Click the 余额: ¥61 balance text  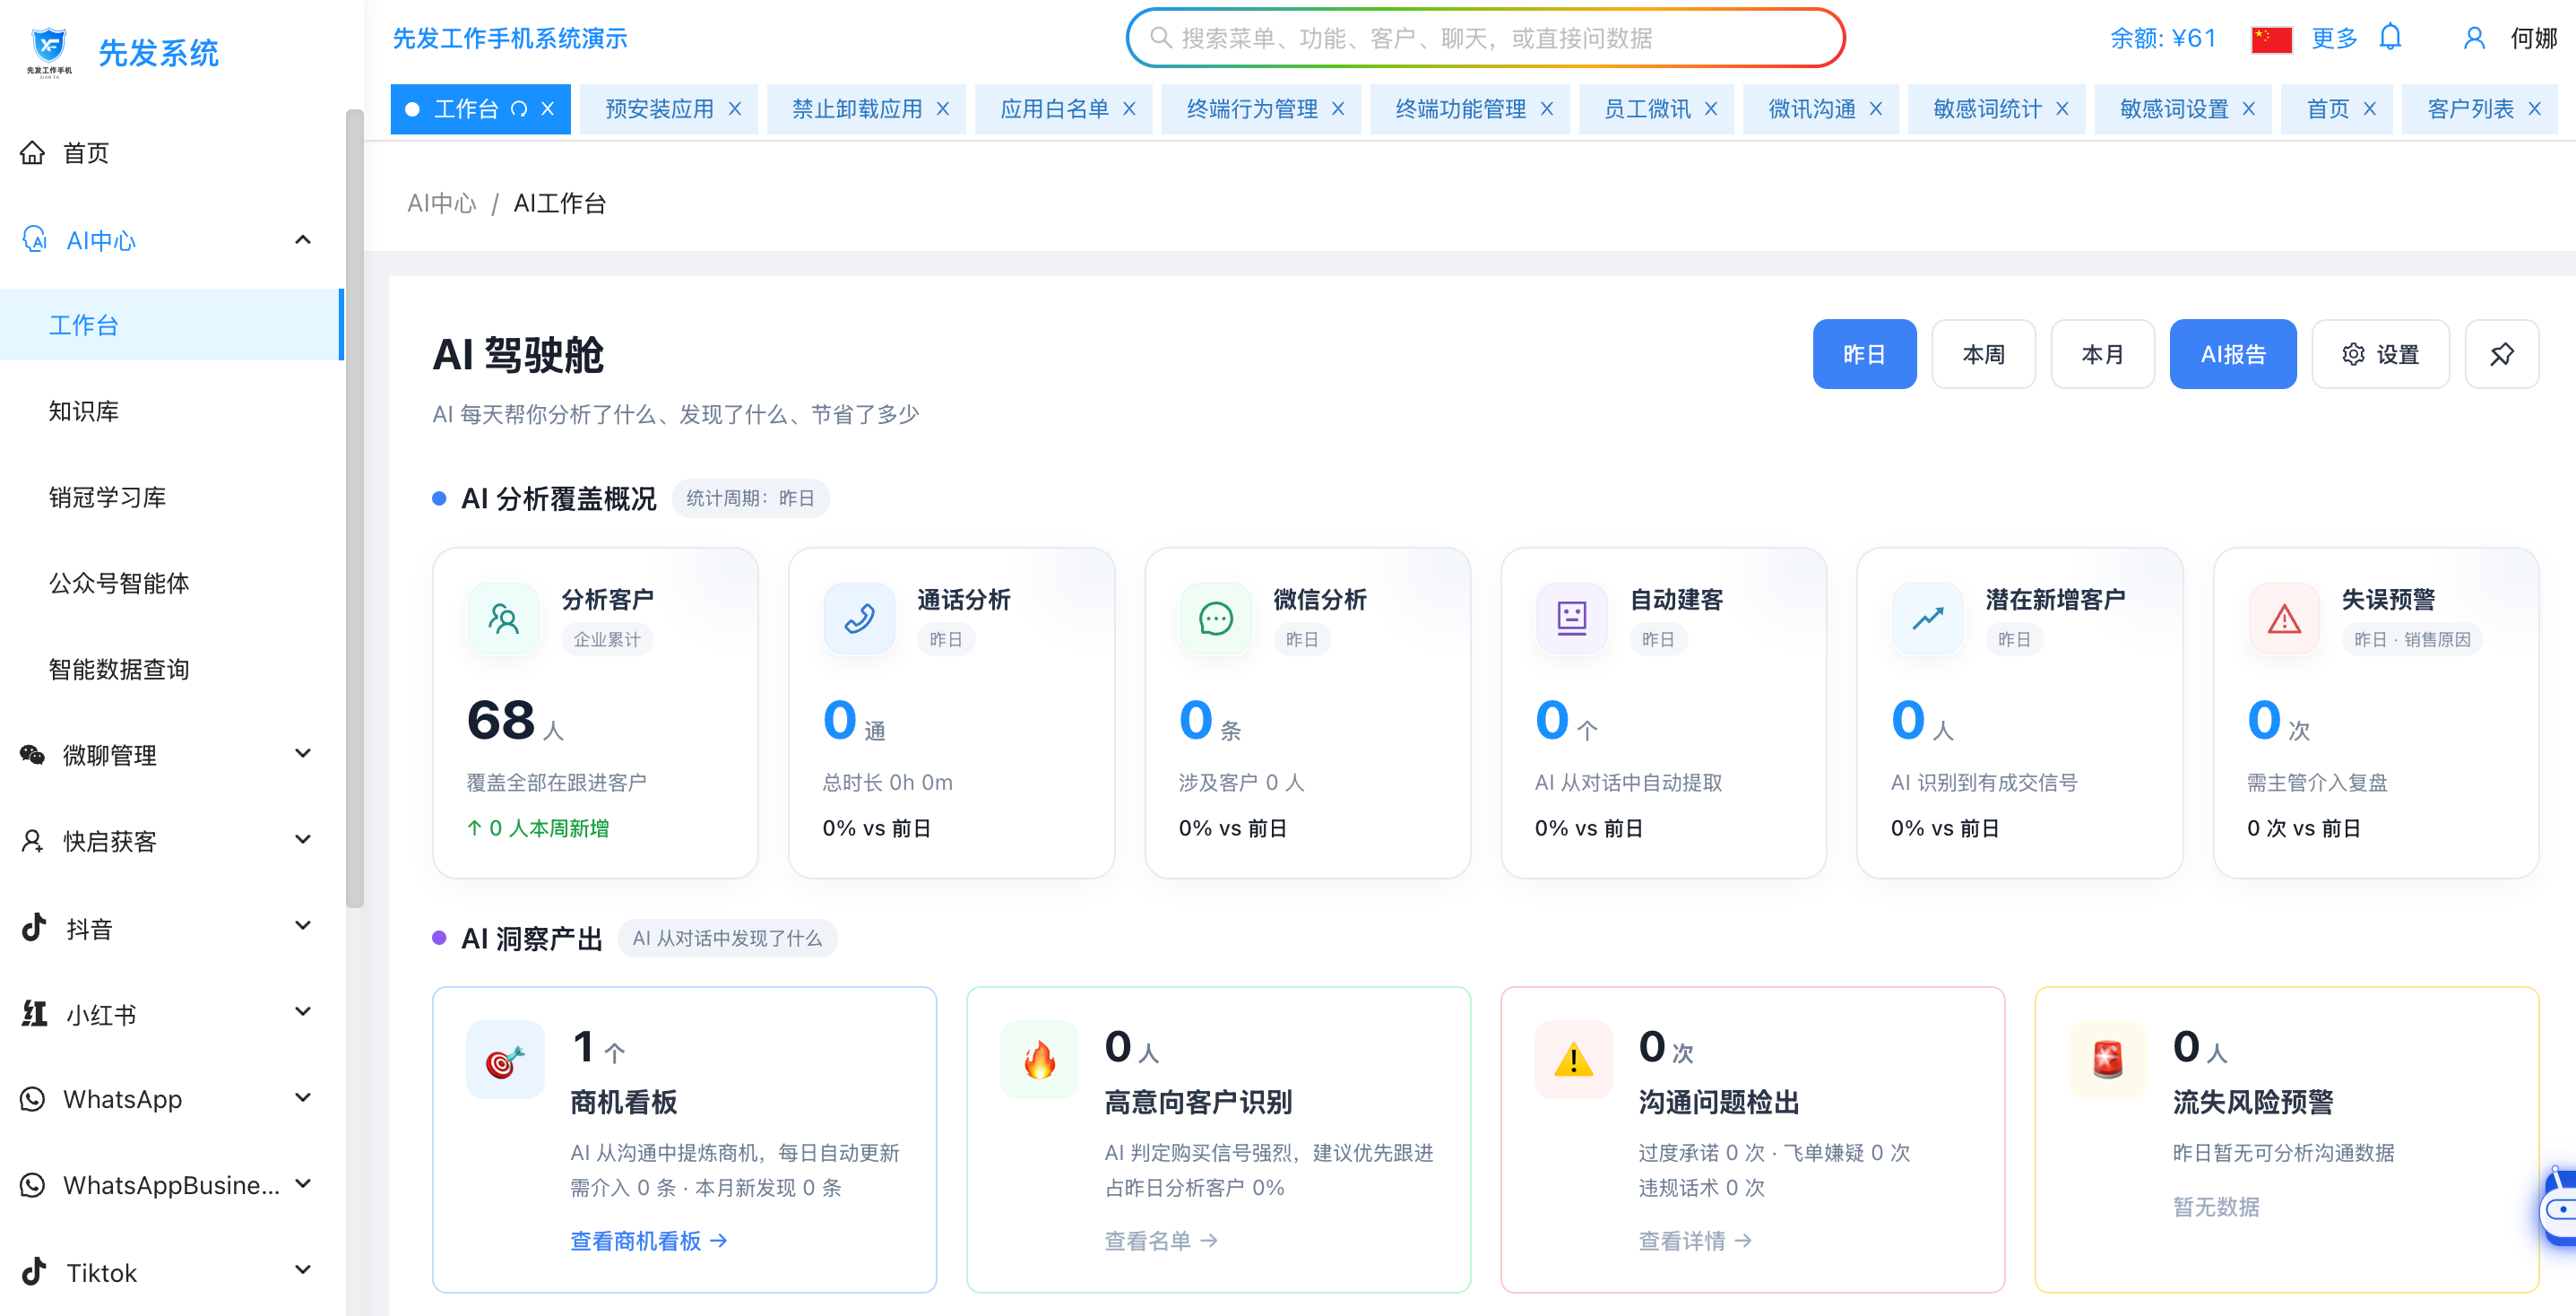pyautogui.click(x=2162, y=38)
